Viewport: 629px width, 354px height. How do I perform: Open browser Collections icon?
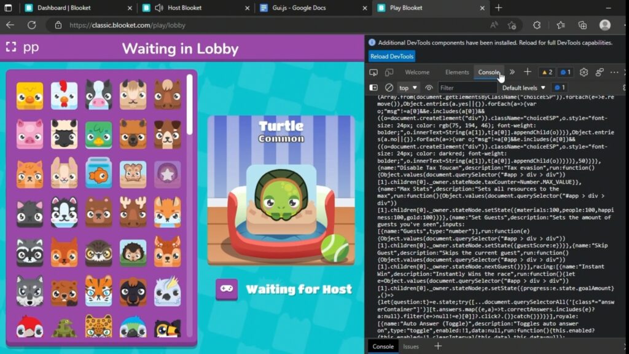[582, 25]
